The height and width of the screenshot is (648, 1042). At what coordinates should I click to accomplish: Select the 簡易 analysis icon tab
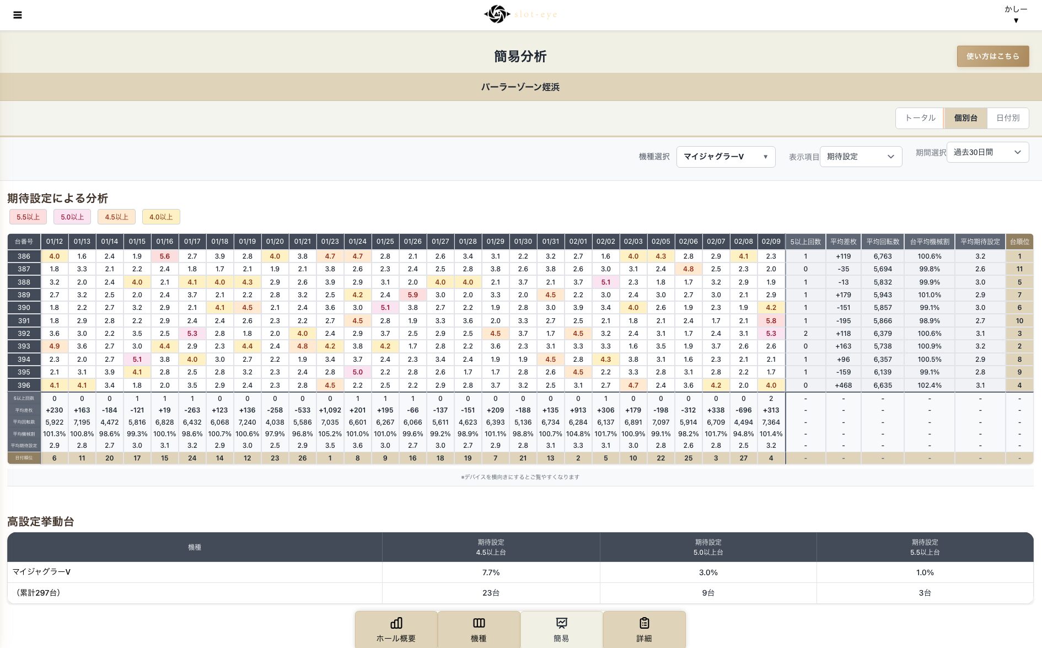(x=561, y=629)
